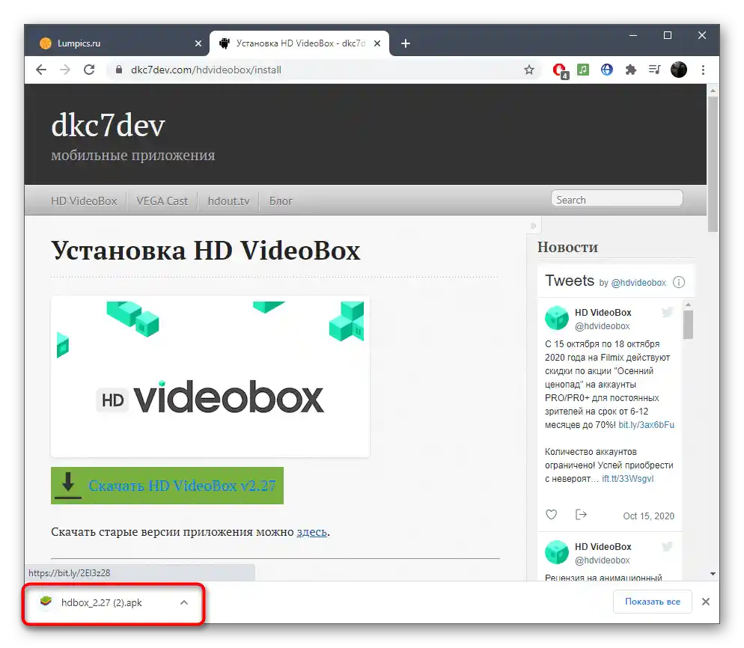Close the Lumpics.ru tab
The width and height of the screenshot is (744, 648).
(x=198, y=43)
